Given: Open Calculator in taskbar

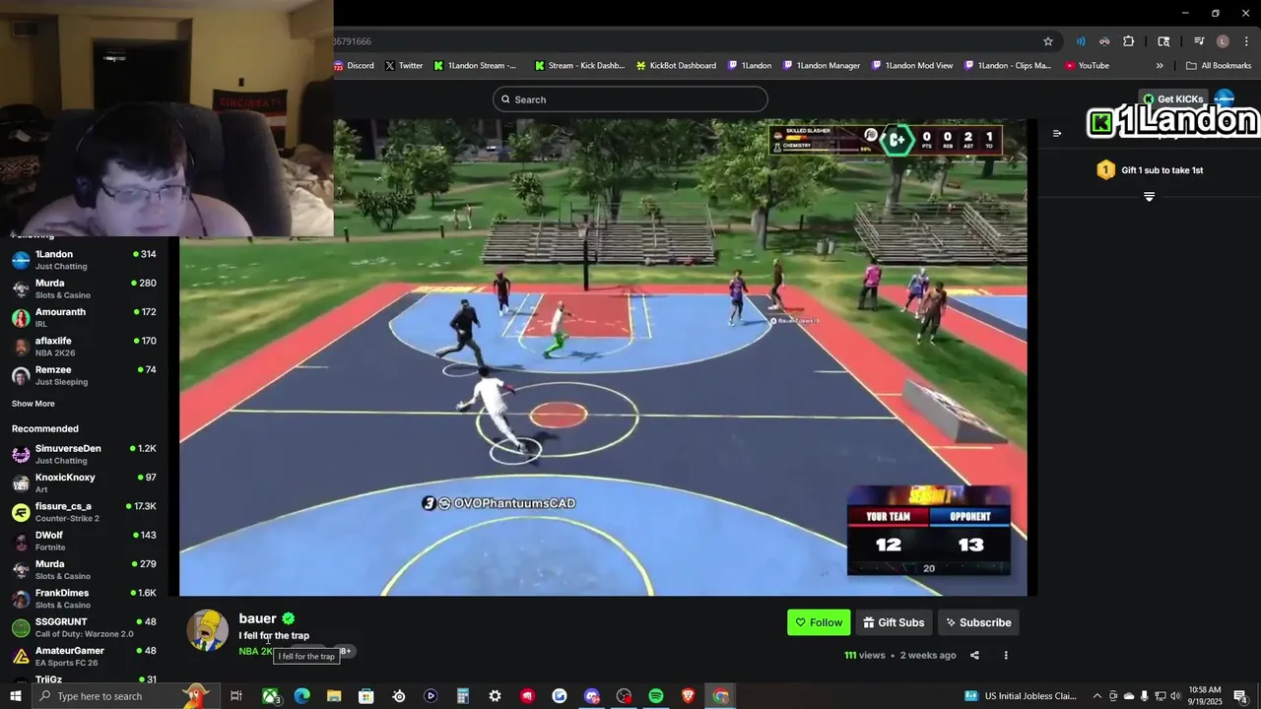Looking at the screenshot, I should coord(462,696).
